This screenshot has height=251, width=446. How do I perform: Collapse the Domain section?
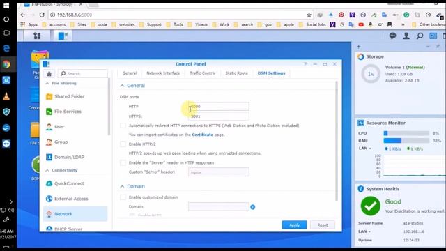(122, 186)
